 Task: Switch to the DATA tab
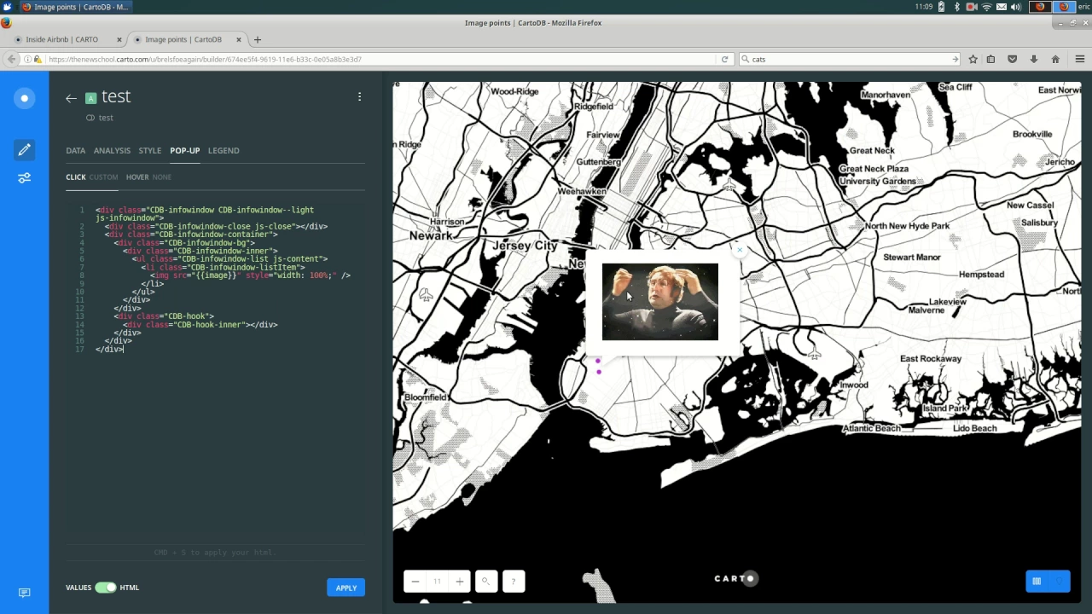pyautogui.click(x=75, y=150)
